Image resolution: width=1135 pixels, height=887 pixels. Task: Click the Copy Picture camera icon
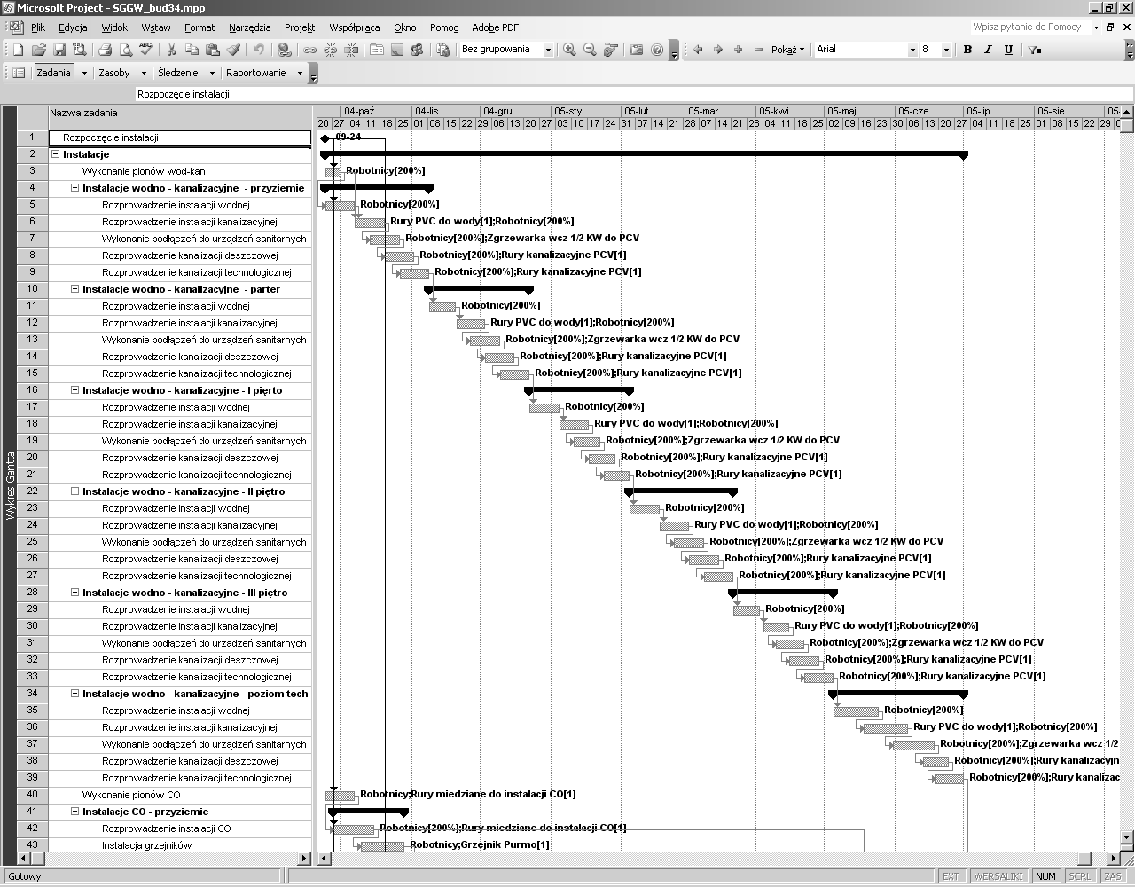pyautogui.click(x=636, y=50)
